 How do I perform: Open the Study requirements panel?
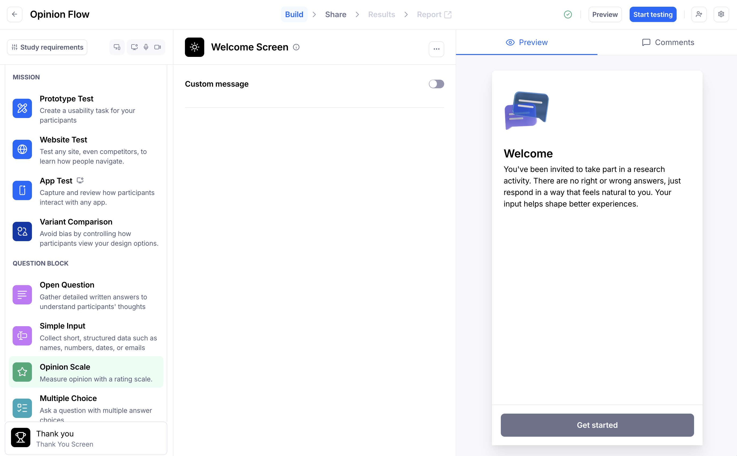(47, 47)
